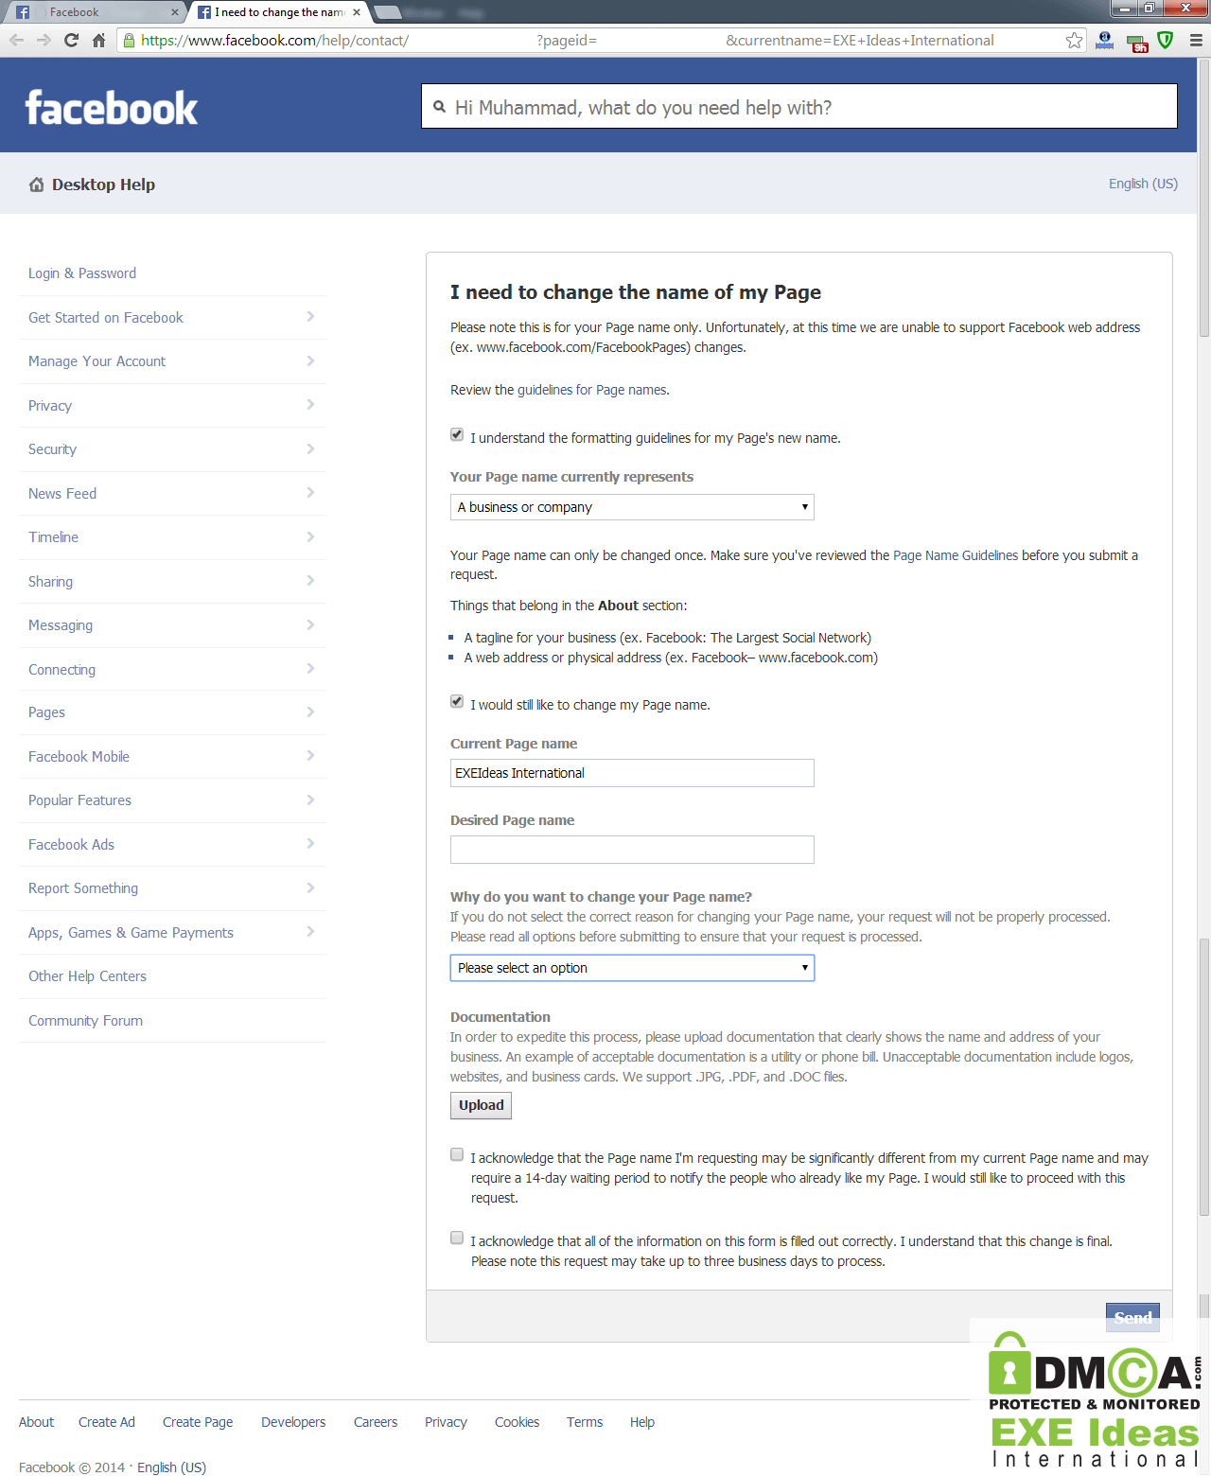1211x1476 pixels.
Task: Uncheck 'I would still like to change' checkbox
Action: [457, 702]
